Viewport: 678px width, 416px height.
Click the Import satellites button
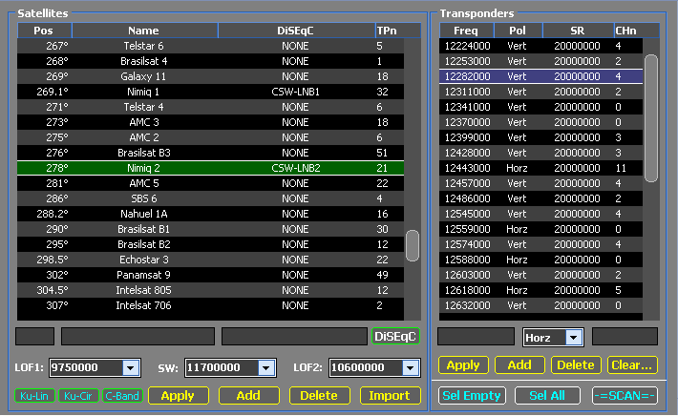[x=390, y=396]
